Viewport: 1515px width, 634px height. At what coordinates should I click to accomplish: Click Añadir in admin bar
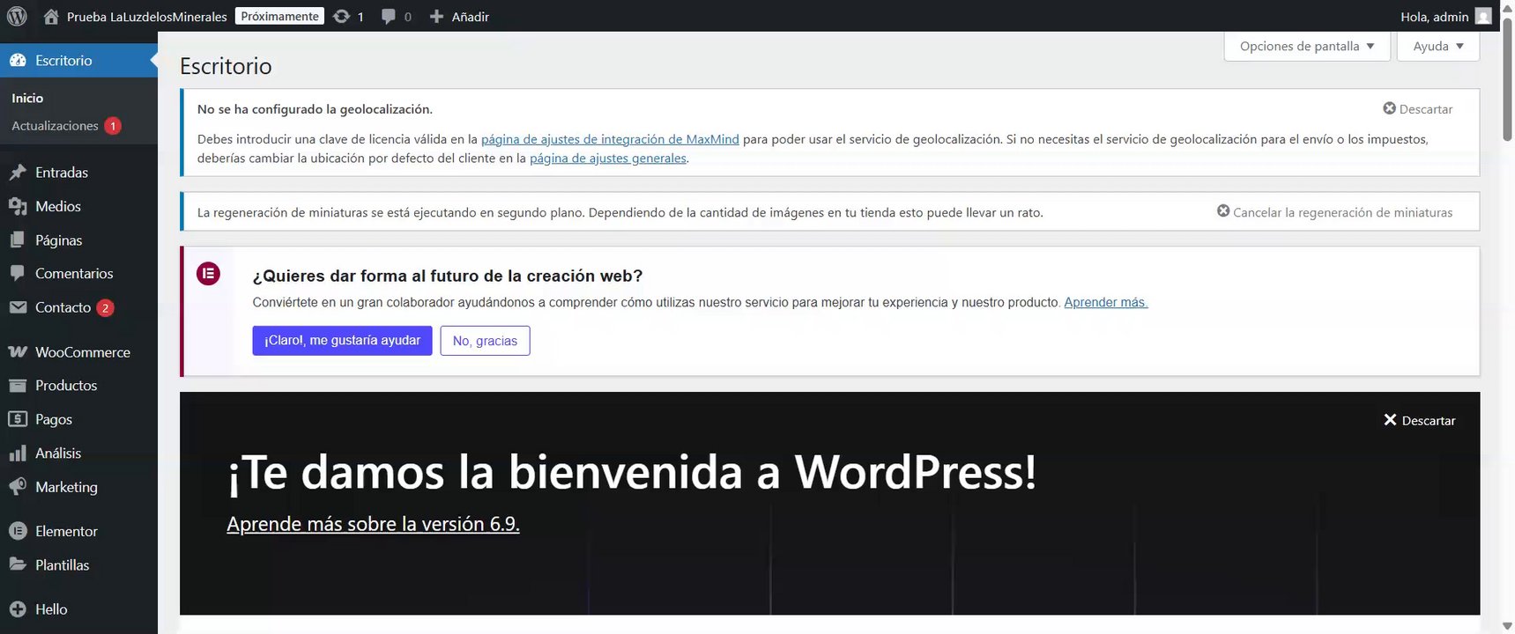pos(470,16)
